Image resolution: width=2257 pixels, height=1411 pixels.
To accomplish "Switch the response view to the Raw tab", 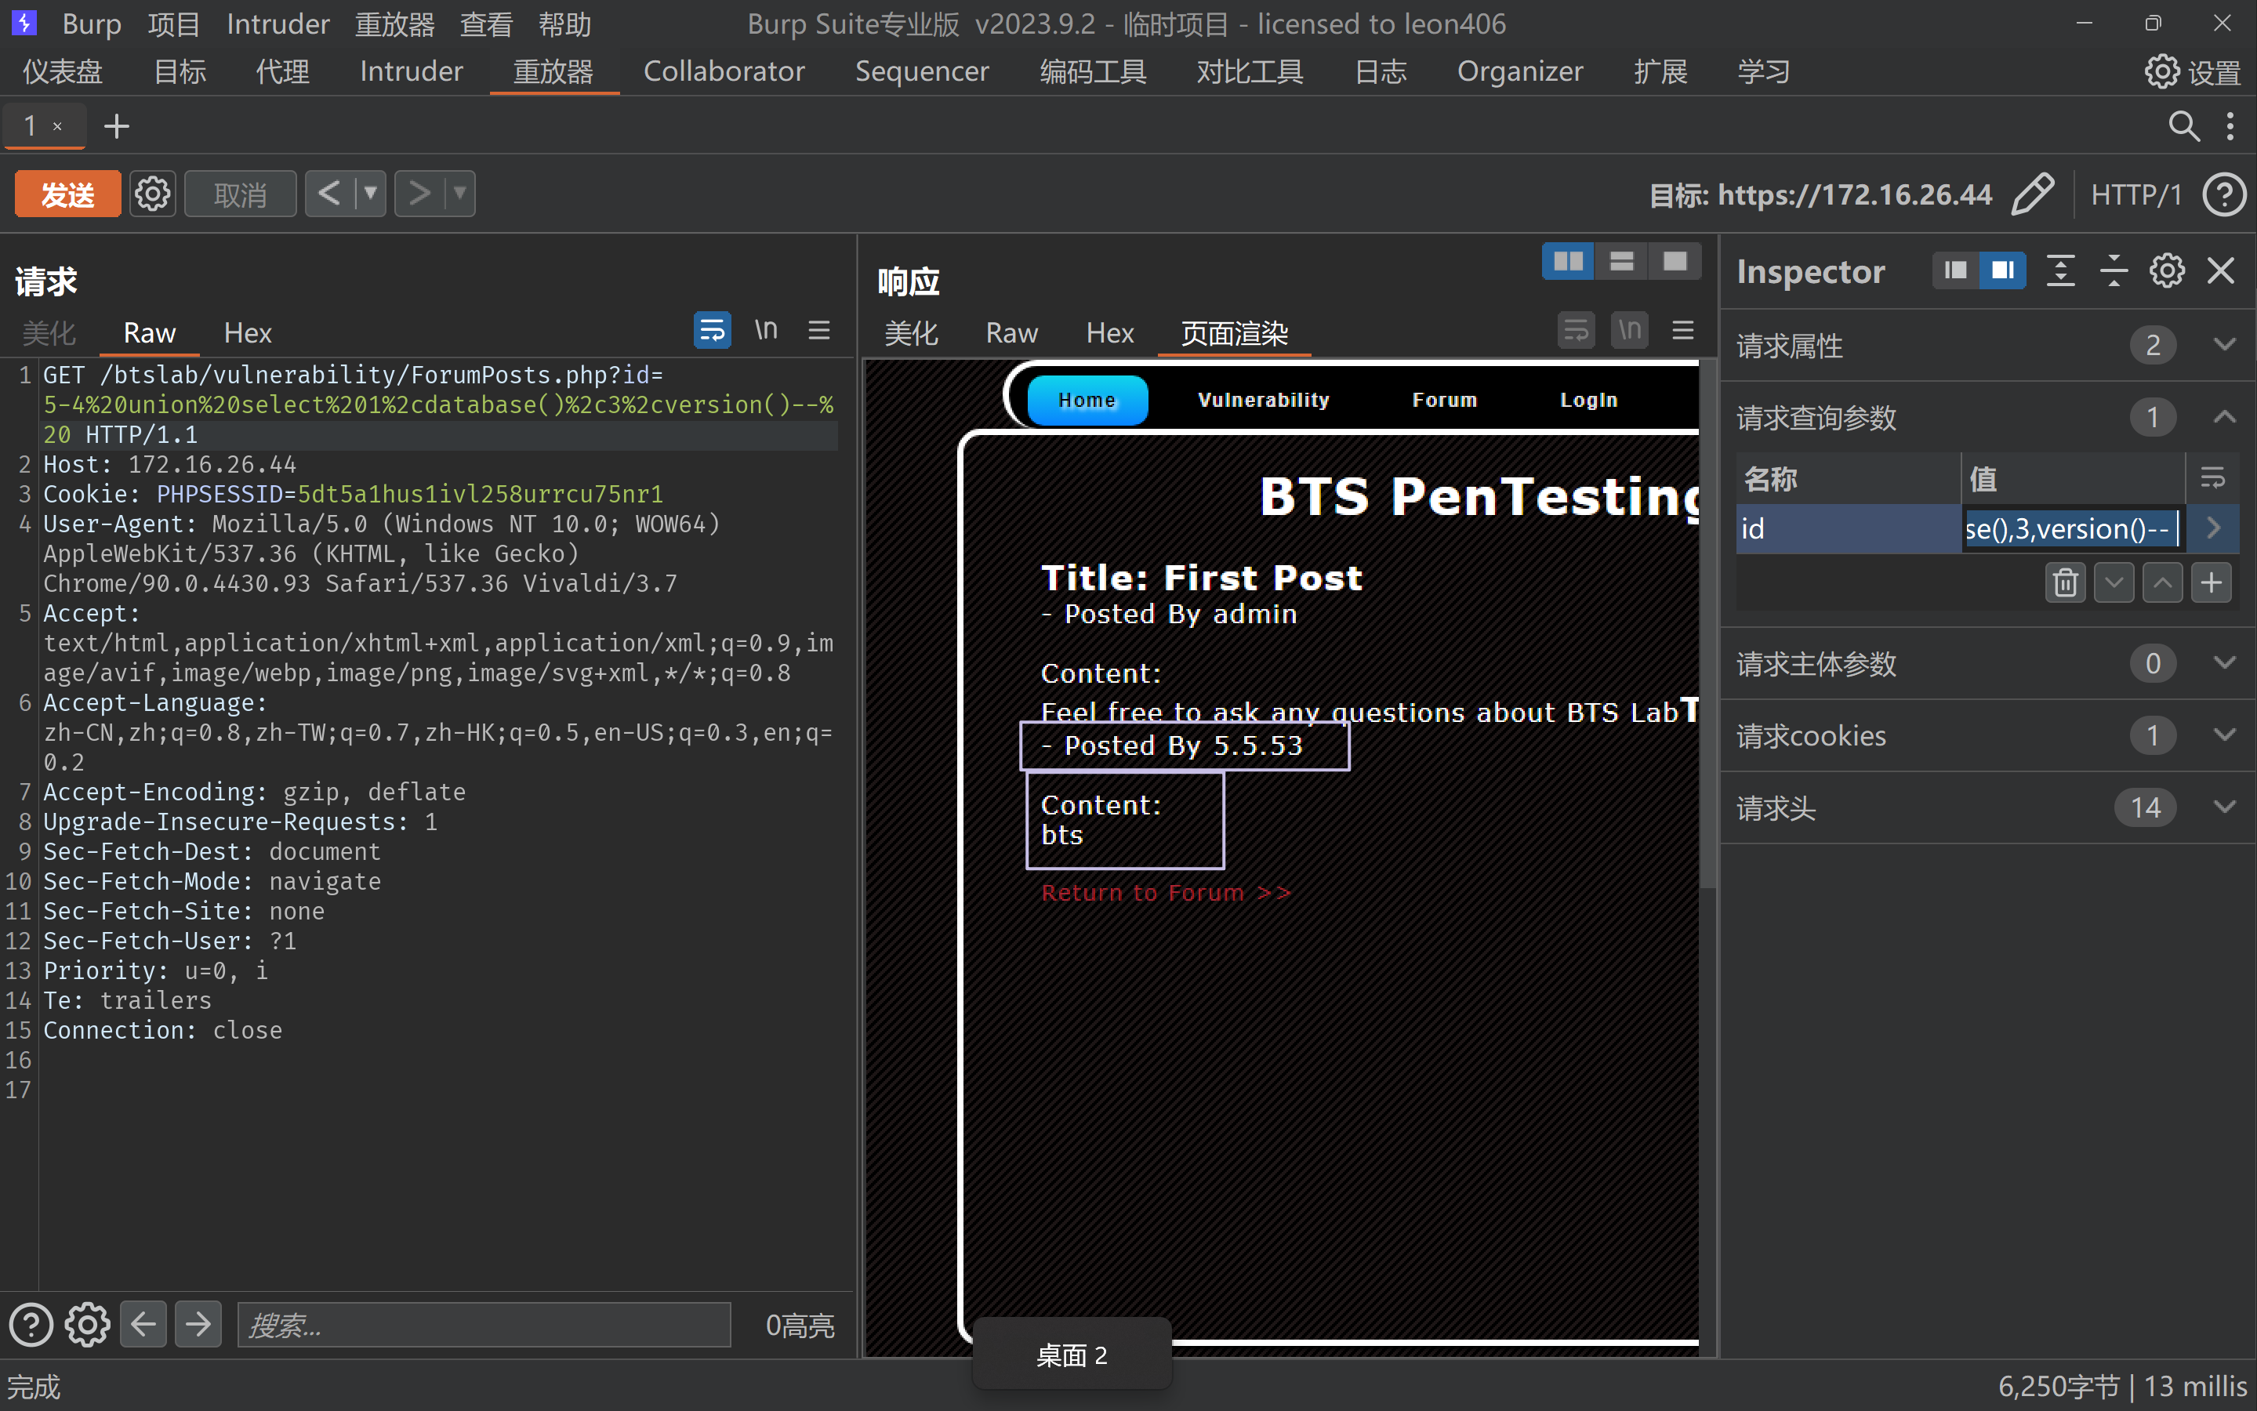I will coord(1011,333).
